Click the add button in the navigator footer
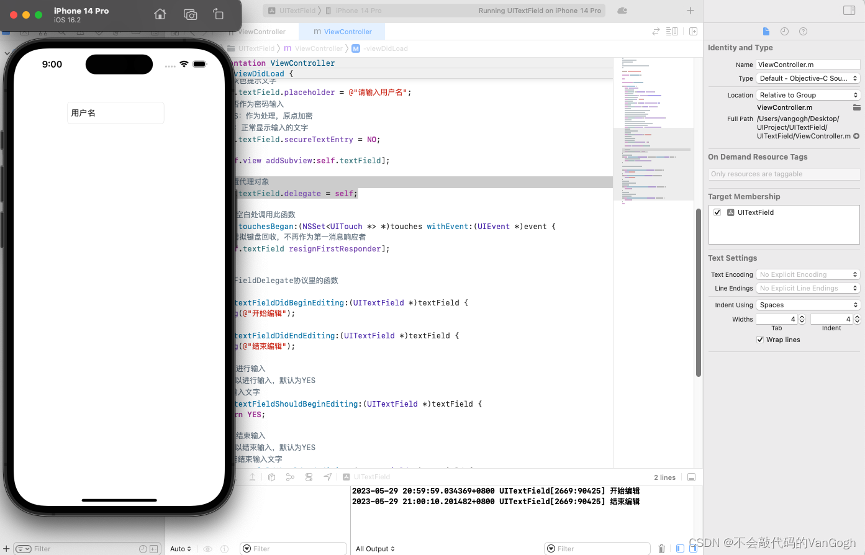The height and width of the screenshot is (555, 865). point(6,549)
